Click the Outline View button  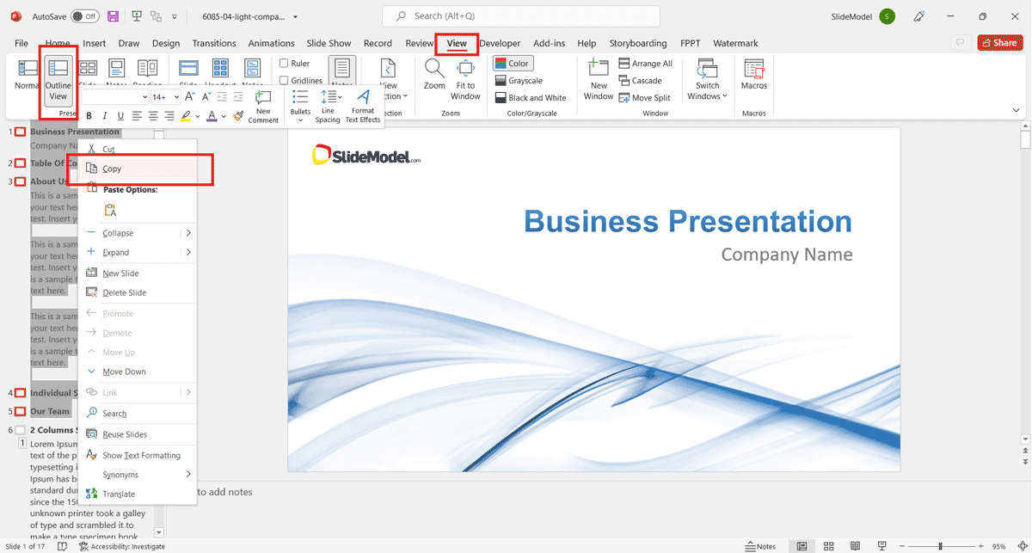[x=58, y=79]
